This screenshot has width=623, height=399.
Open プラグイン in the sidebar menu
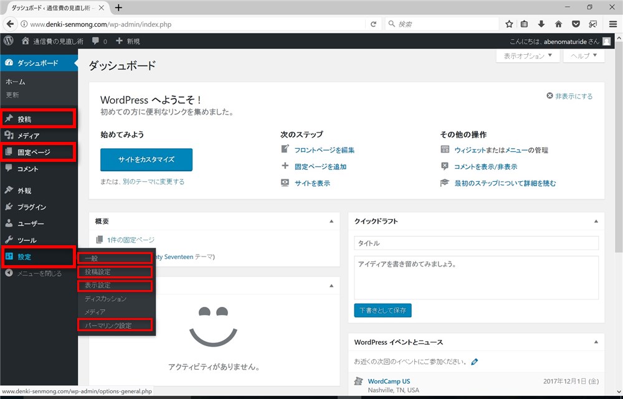32,207
